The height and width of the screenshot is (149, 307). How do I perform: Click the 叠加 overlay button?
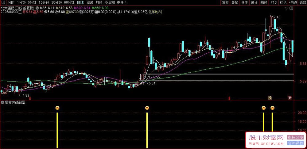[x=235, y=3]
